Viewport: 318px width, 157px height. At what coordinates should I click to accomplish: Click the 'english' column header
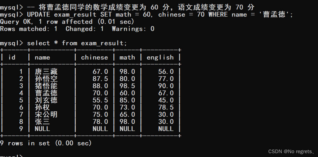pos(160,57)
